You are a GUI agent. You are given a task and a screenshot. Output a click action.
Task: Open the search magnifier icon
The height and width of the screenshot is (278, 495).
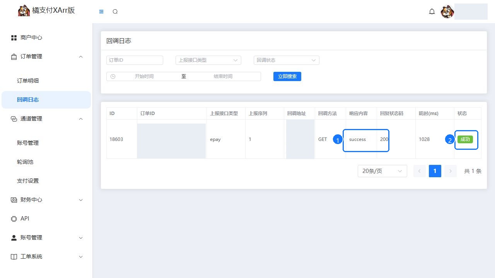(115, 12)
